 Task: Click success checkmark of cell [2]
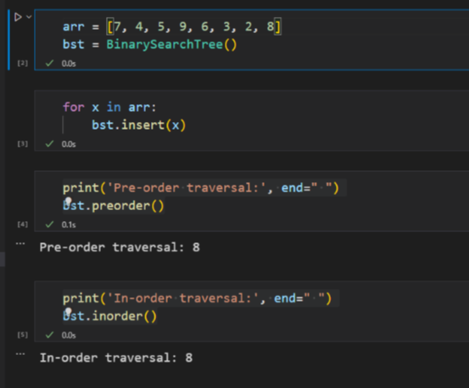[49, 63]
